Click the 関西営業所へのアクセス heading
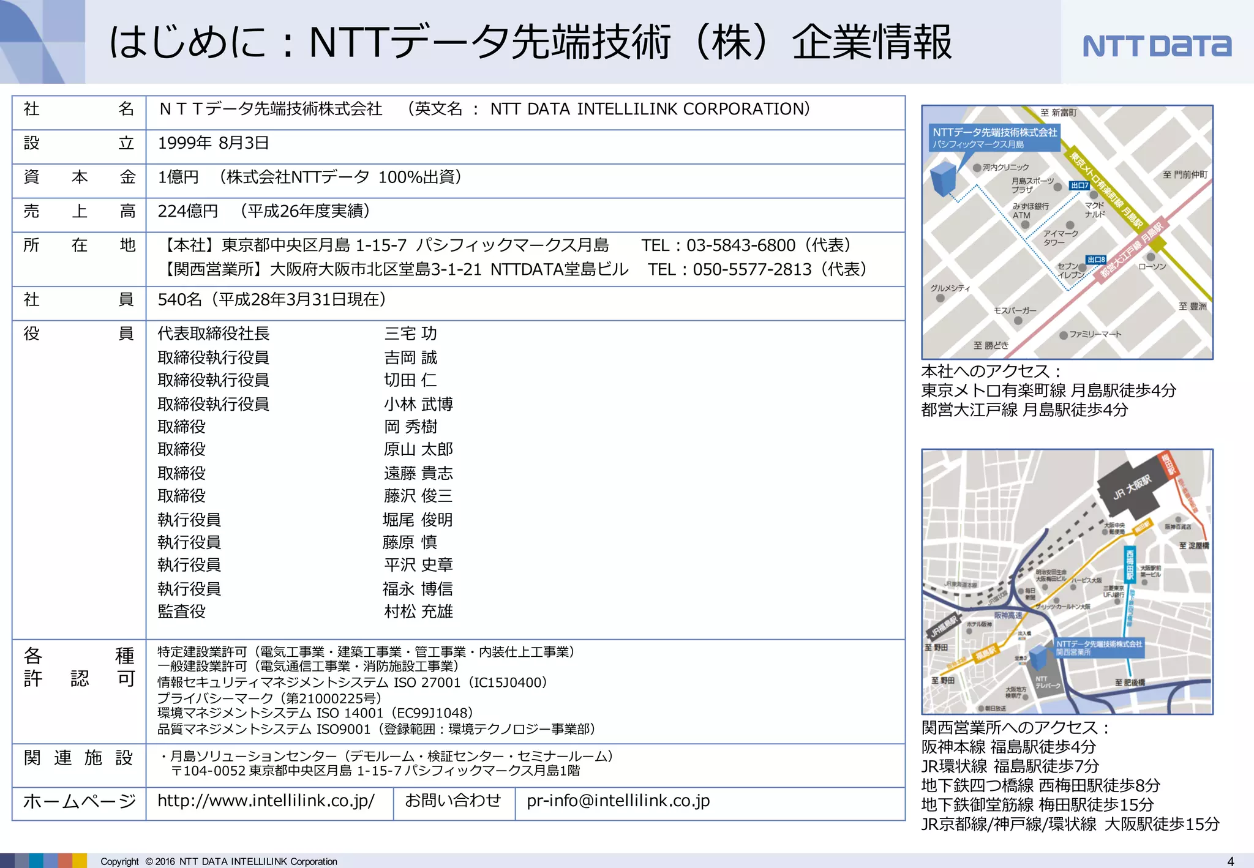The image size is (1254, 868). click(1015, 728)
